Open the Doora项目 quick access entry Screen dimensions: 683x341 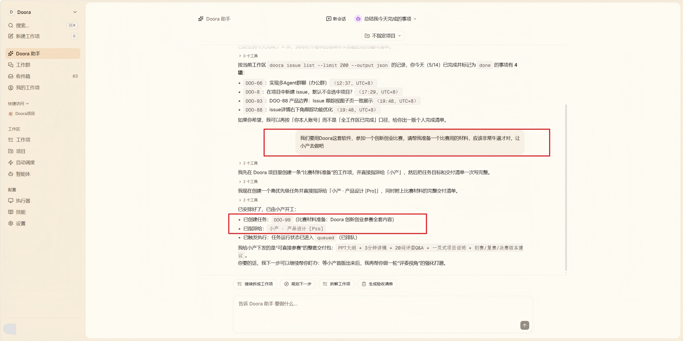click(43, 113)
